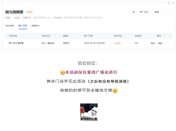176x131 pixels.
Task: Click the blue QR code icon
Action: [x=134, y=12]
